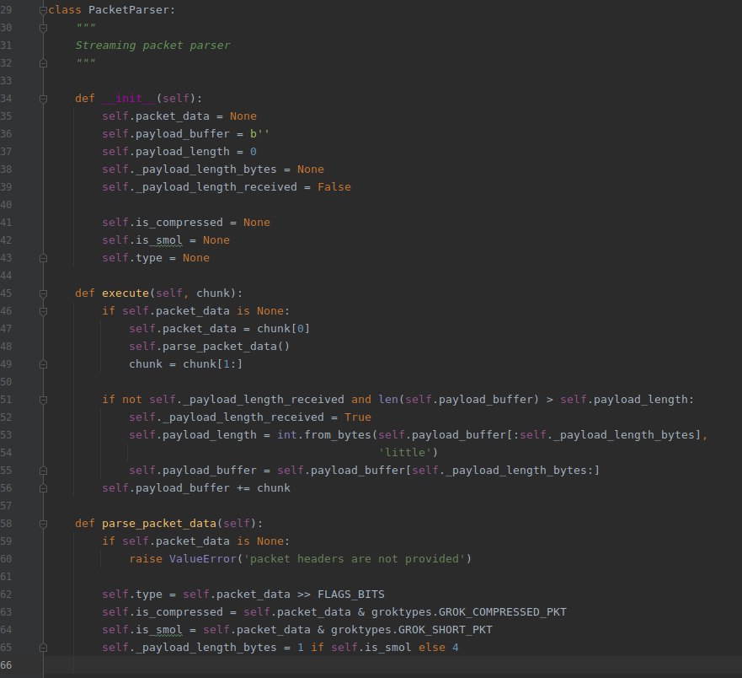Click the 'Streaming packet parser' docstring text

point(152,46)
